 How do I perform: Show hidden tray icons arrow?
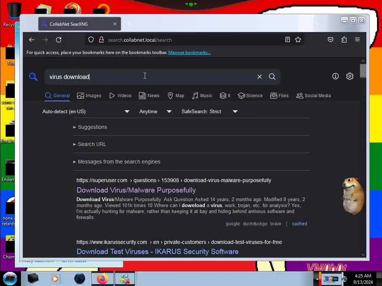tap(317, 279)
